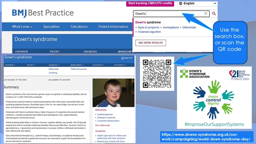Open Signs & symptoms suggestion link
This screenshot has width=256, height=144.
[x=148, y=27]
